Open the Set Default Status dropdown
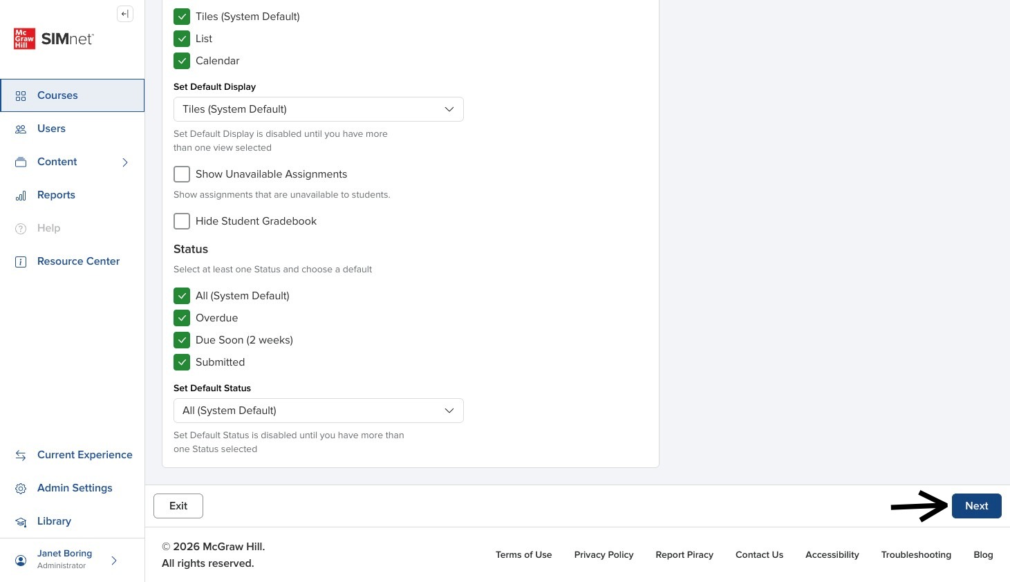The height and width of the screenshot is (582, 1010). pos(318,411)
